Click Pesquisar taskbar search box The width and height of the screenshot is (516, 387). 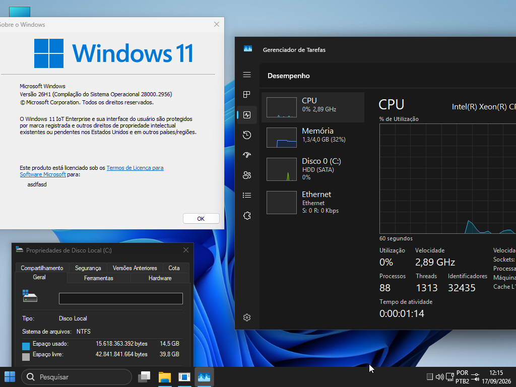[77, 377]
